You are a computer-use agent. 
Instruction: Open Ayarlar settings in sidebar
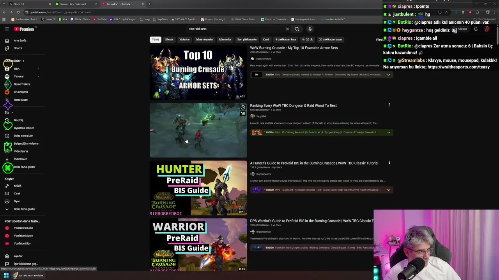pyautogui.click(x=18, y=256)
